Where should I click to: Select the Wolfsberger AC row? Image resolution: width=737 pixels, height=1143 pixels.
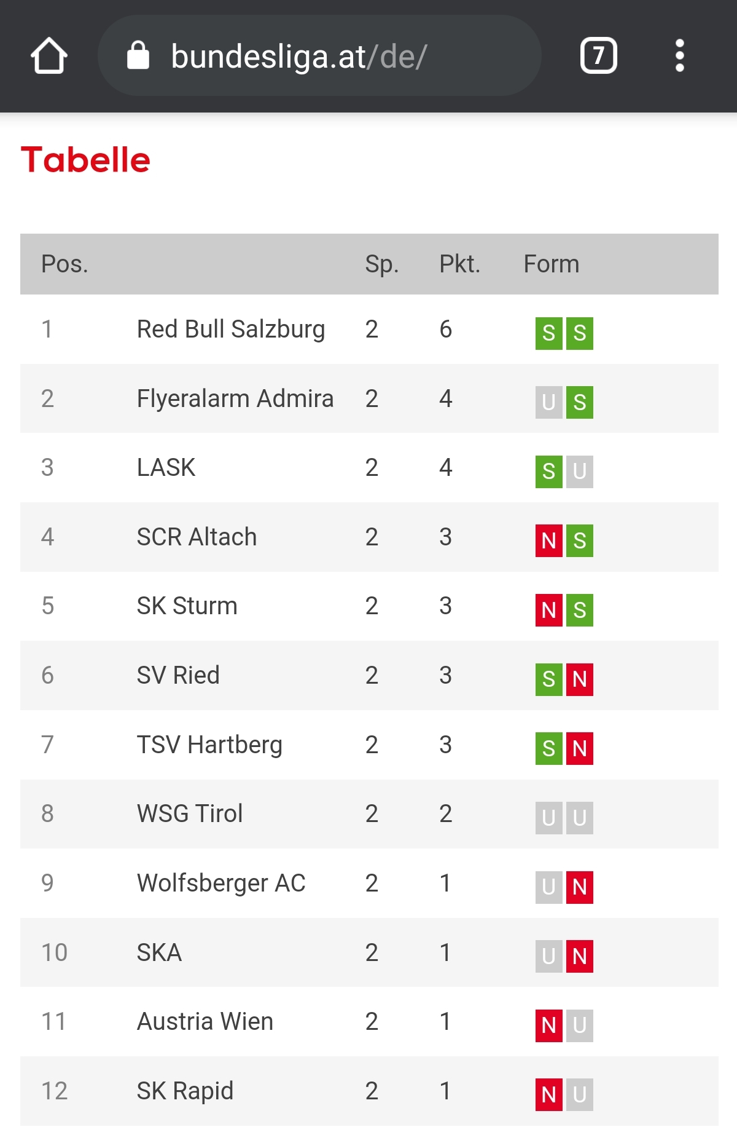[x=369, y=884]
